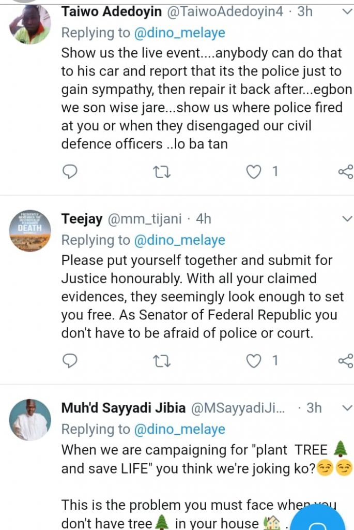Open Taiwo Adedoyin's tweet options chevron

click(x=346, y=11)
